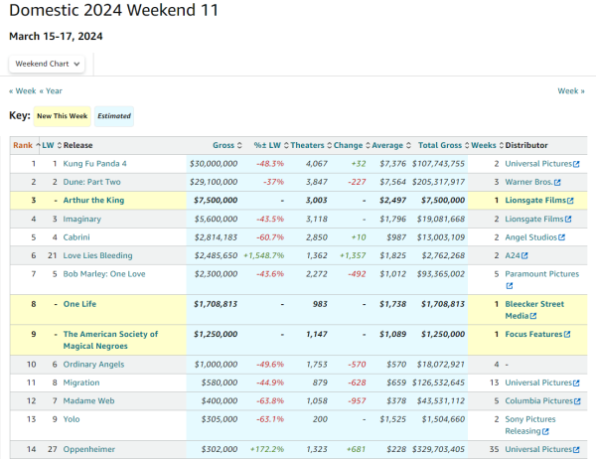596x459 pixels.
Task: Open the Sony Pictures Releasing distributor link
Action: 529,425
